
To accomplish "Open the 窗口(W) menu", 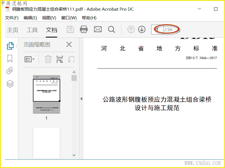I will point(69,18).
